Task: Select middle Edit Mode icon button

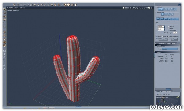Action: pos(167,9)
